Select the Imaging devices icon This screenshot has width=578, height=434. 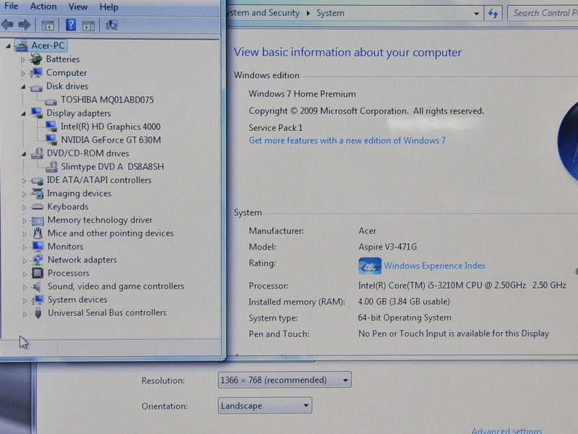point(38,193)
